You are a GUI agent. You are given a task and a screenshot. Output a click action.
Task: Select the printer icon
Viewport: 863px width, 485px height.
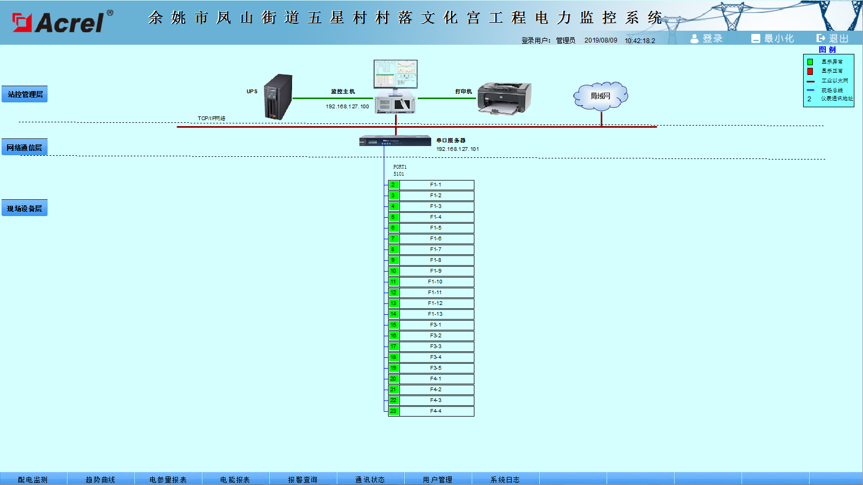pos(504,98)
